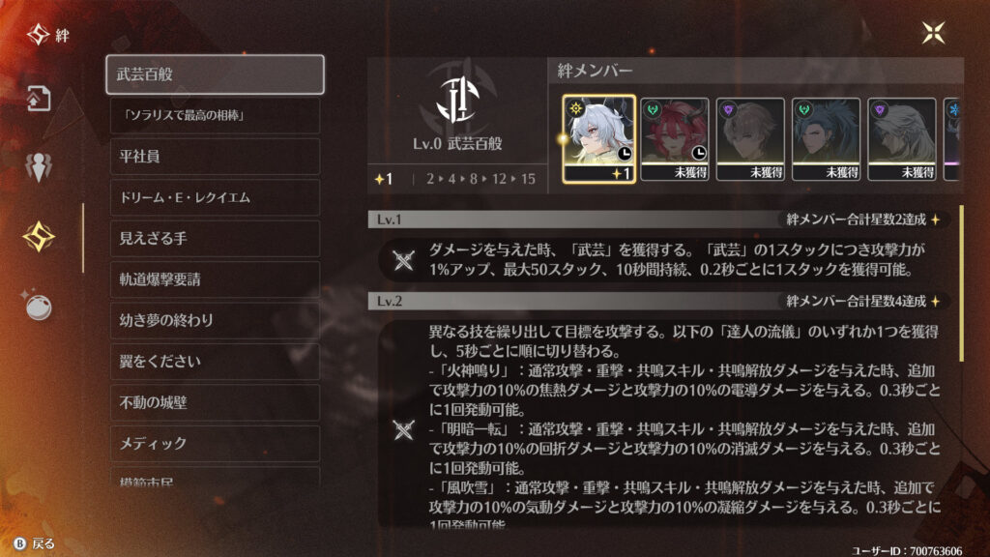Select the character silhouette sidebar icon

coord(39,166)
